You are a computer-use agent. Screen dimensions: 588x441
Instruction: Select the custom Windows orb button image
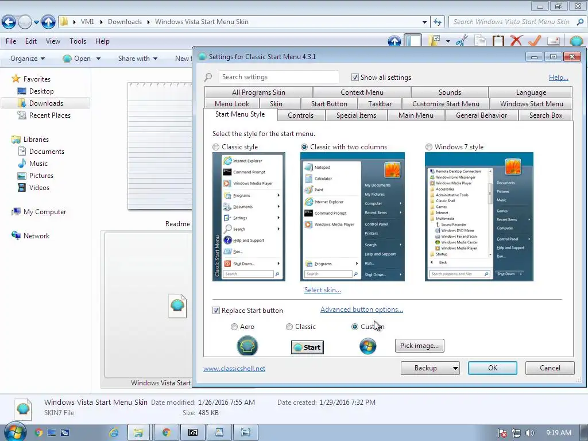[x=368, y=346]
